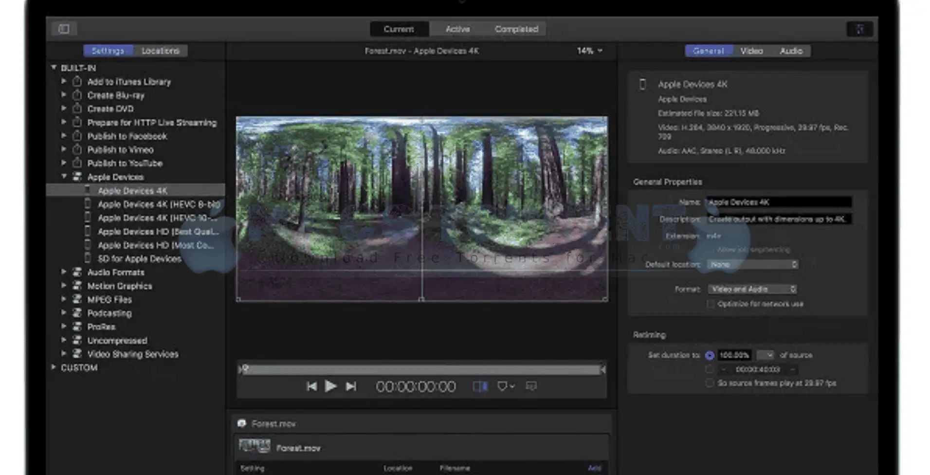Jump to previous marker in preview

point(311,386)
